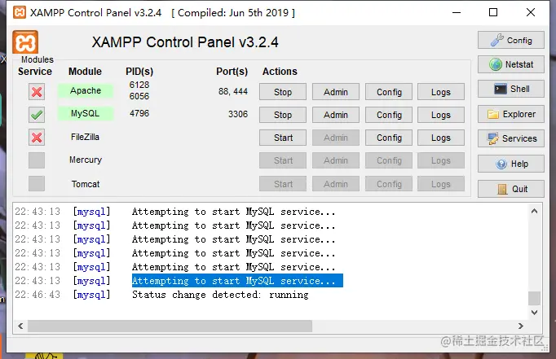The height and width of the screenshot is (359, 556).
Task: Click the 22:46:43 timestamp in the log
Action: point(38,295)
